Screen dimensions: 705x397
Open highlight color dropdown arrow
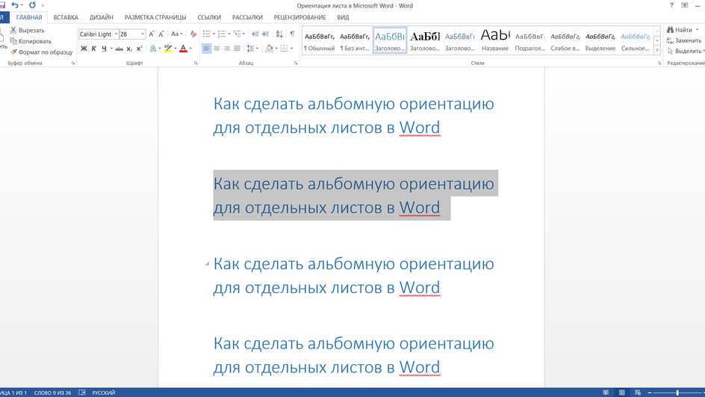(176, 49)
